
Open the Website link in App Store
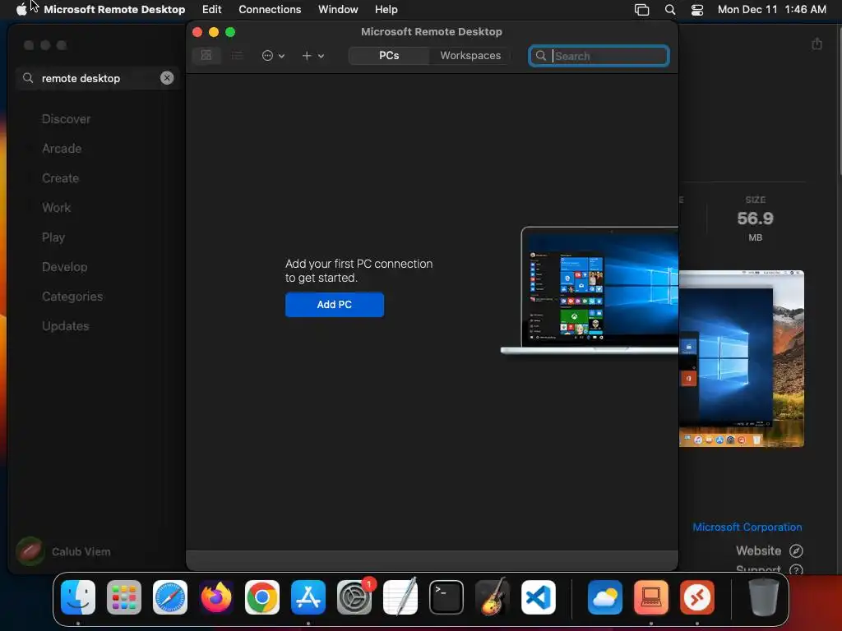point(758,550)
